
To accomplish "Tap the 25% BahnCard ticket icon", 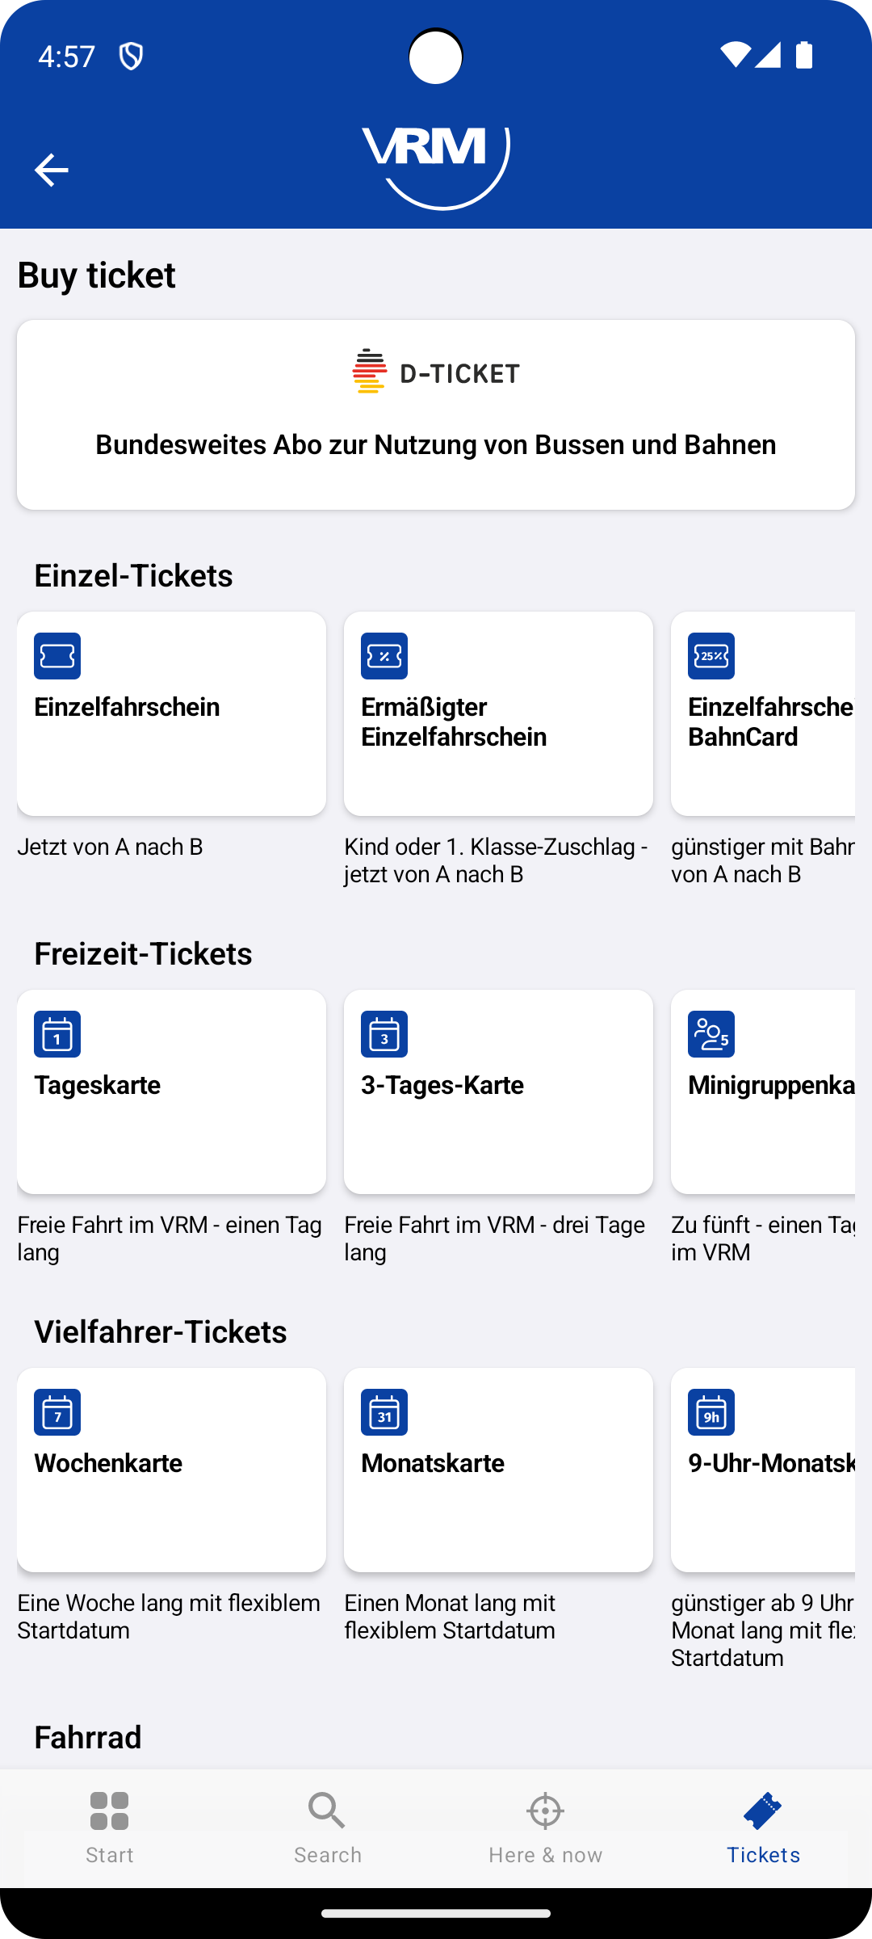I will [711, 656].
